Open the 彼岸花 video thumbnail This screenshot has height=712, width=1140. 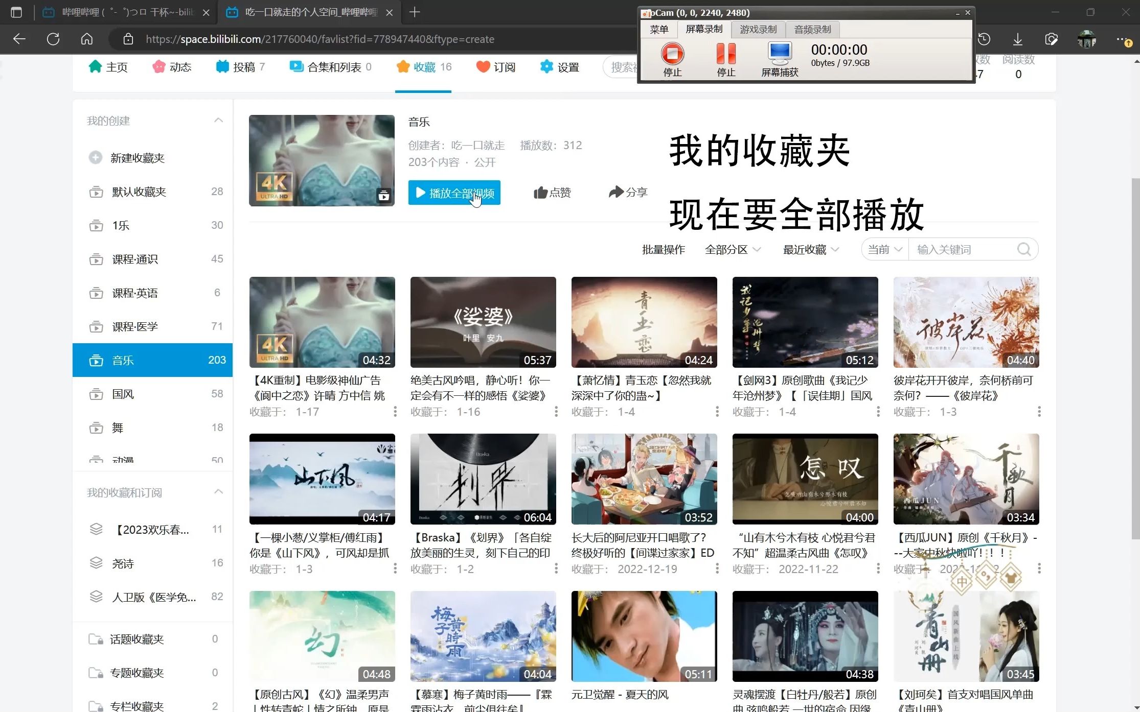point(966,322)
